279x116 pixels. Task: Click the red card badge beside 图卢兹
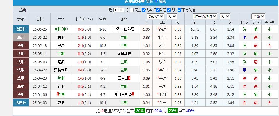[x=129, y=78]
